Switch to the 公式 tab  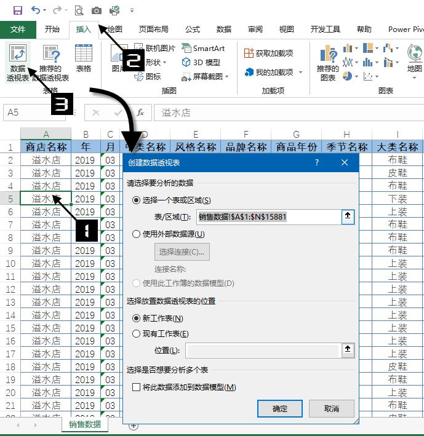(x=193, y=29)
